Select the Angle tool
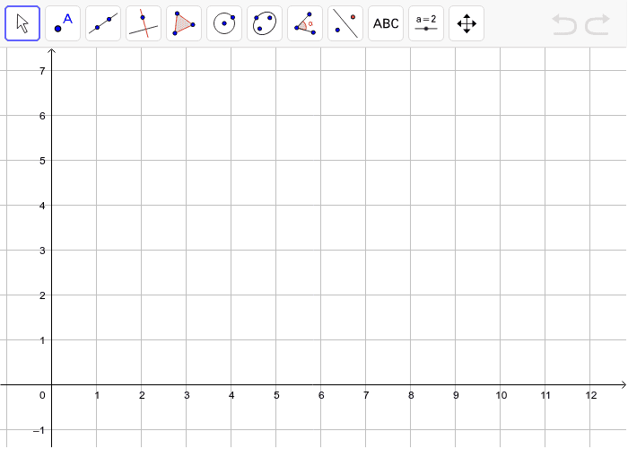This screenshot has width=628, height=449. tap(305, 23)
